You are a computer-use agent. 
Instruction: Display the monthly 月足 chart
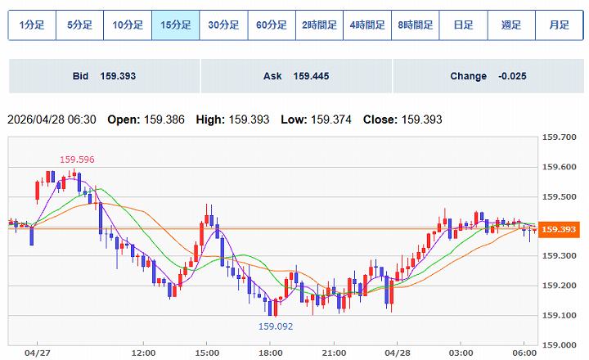pos(559,25)
